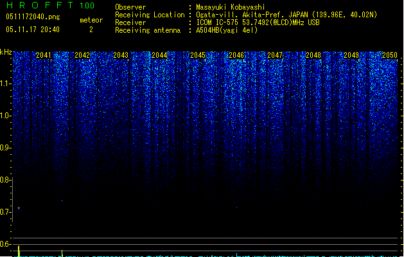Click the 'Receiving antenna' label
The width and height of the screenshot is (404, 257).
click(x=148, y=30)
